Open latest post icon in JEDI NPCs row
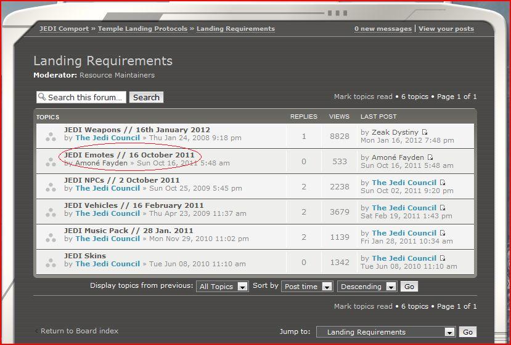The height and width of the screenshot is (345, 511). point(443,183)
